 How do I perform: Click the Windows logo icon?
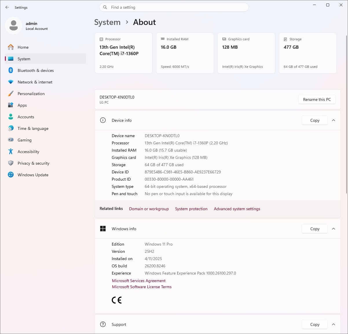[103, 229]
